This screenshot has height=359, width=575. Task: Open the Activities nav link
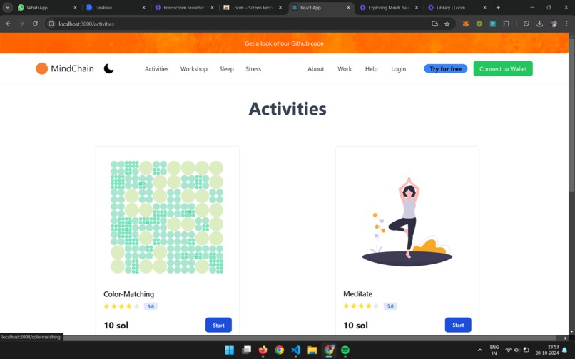156,69
